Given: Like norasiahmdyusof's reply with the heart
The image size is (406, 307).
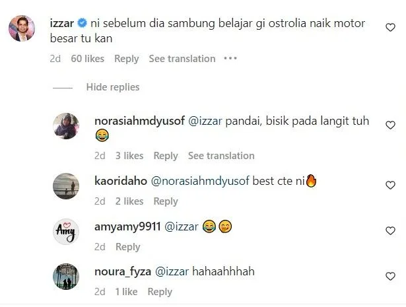Looking at the screenshot, I should pyautogui.click(x=390, y=125).
